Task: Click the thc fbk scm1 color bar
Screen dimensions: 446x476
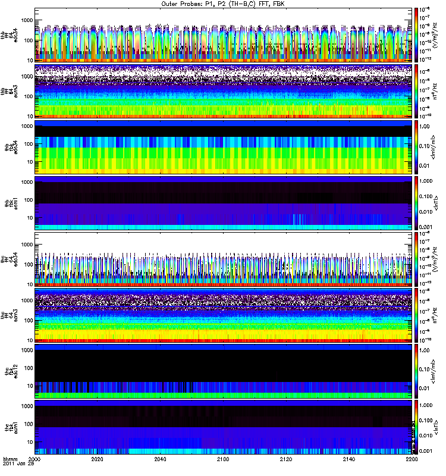Action: [x=416, y=427]
